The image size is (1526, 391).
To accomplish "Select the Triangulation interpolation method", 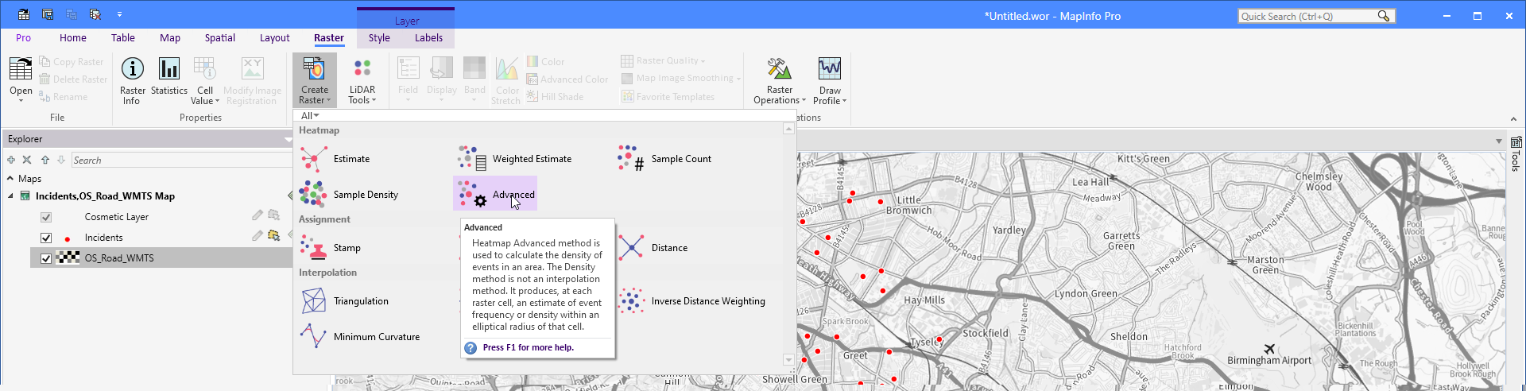I will (344, 301).
